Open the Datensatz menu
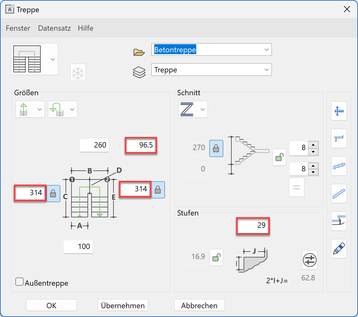 point(54,28)
